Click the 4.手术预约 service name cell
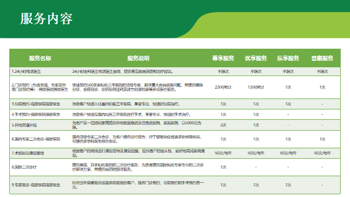The width and height of the screenshot is (350, 197). coord(36,114)
